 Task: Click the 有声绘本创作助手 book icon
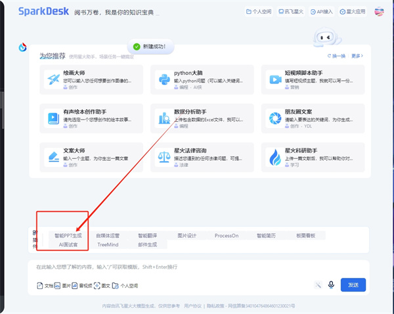pyautogui.click(x=54, y=118)
